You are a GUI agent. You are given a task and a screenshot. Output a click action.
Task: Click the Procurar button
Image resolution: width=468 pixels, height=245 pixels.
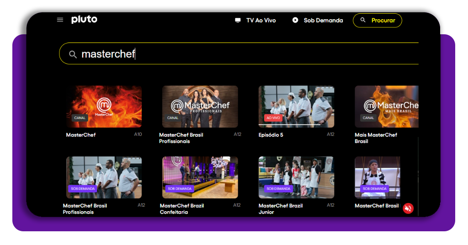(x=378, y=20)
